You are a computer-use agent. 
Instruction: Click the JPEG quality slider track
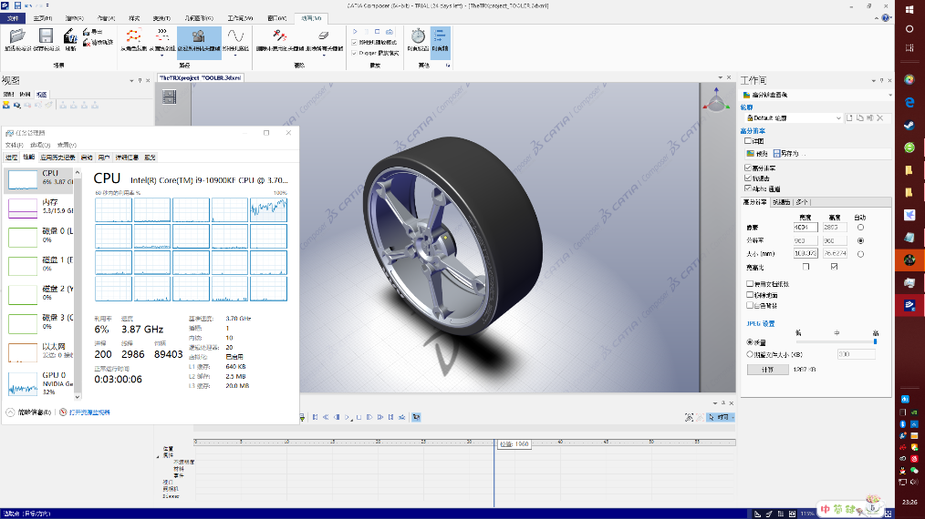835,342
